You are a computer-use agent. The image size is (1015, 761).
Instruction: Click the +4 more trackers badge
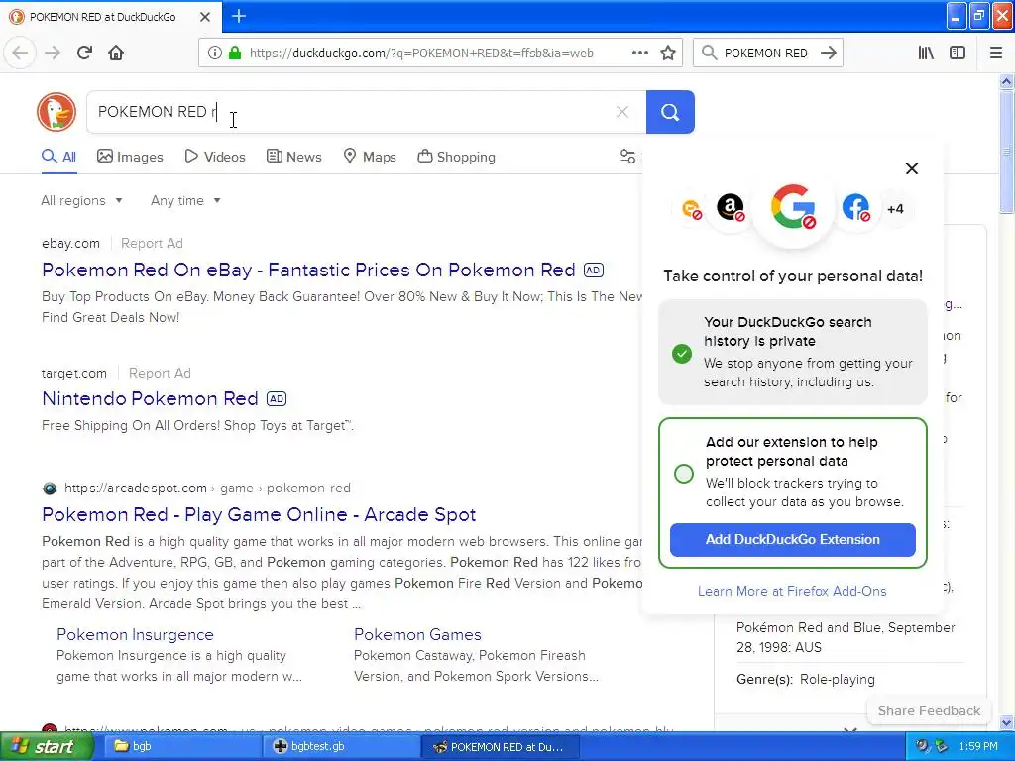pos(895,209)
